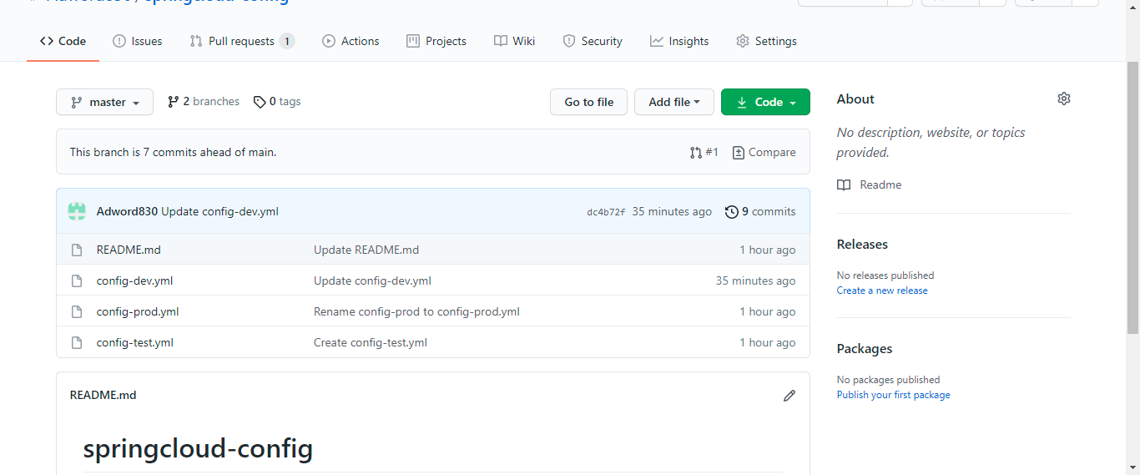Open the config-prod.yml file
The width and height of the screenshot is (1140, 475).
pos(138,311)
